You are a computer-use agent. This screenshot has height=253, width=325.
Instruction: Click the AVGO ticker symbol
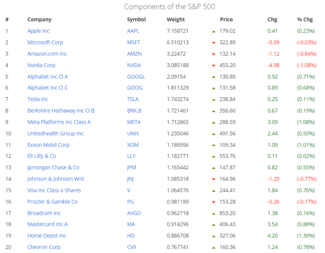[134, 213]
